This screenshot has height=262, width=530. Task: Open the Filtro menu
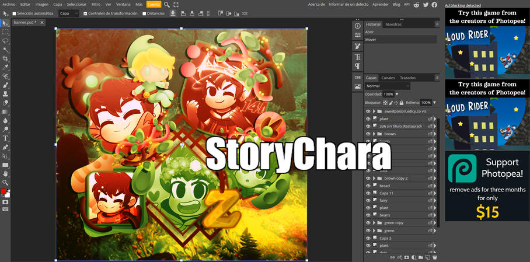click(96, 4)
